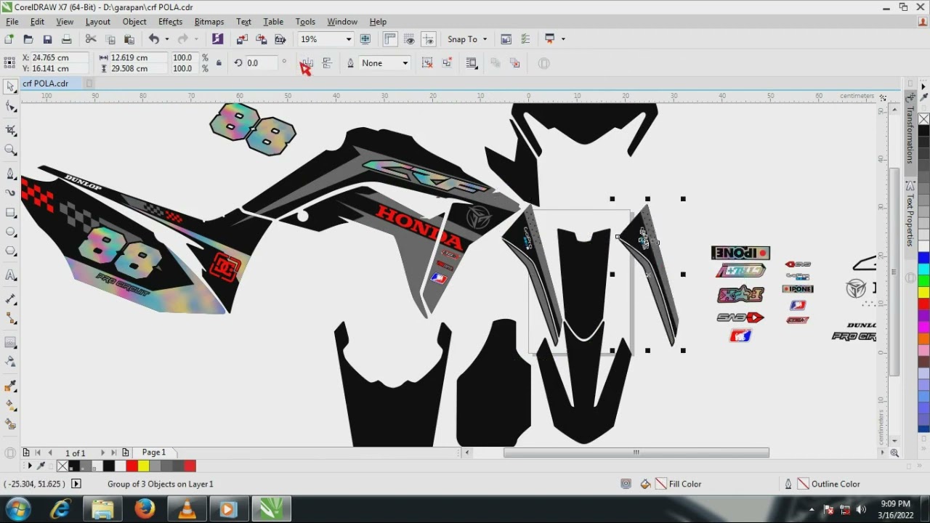This screenshot has height=523, width=930.
Task: Click the yellow swatch in document palette
Action: pos(143,466)
